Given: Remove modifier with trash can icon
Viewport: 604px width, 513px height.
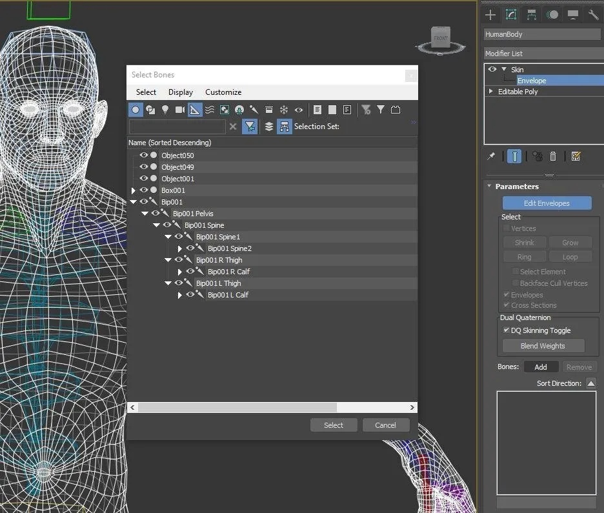Looking at the screenshot, I should tap(553, 156).
